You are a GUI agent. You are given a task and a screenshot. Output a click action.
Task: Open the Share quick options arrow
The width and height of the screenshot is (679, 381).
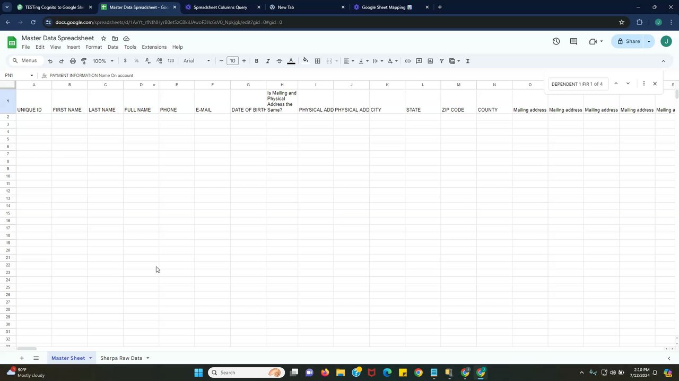(649, 41)
